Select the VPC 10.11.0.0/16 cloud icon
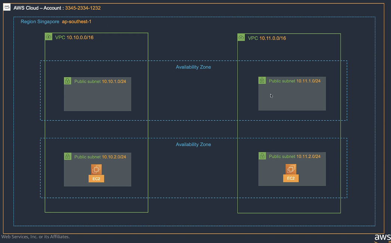Screen dimensions: 391x243 pyautogui.click(x=241, y=38)
